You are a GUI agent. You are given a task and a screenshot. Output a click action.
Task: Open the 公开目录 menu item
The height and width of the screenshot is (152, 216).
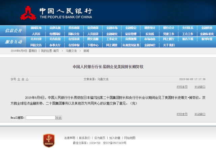click(x=36, y=39)
